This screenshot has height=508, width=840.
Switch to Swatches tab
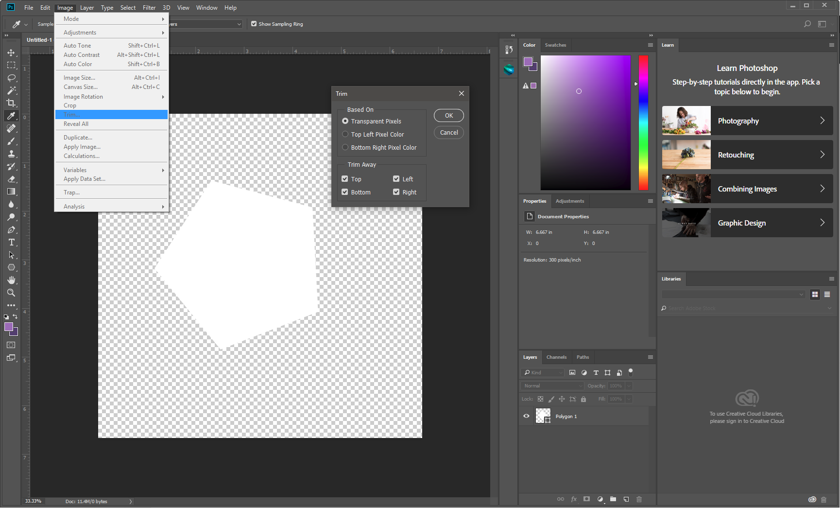coord(555,45)
